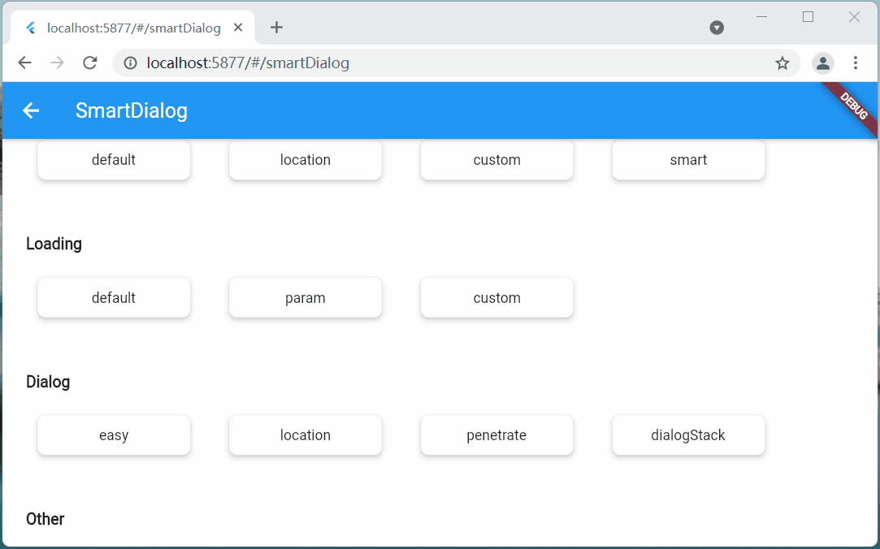Select the localhost:5877 browser tab
Viewport: 880px width, 549px height.
coord(134,28)
